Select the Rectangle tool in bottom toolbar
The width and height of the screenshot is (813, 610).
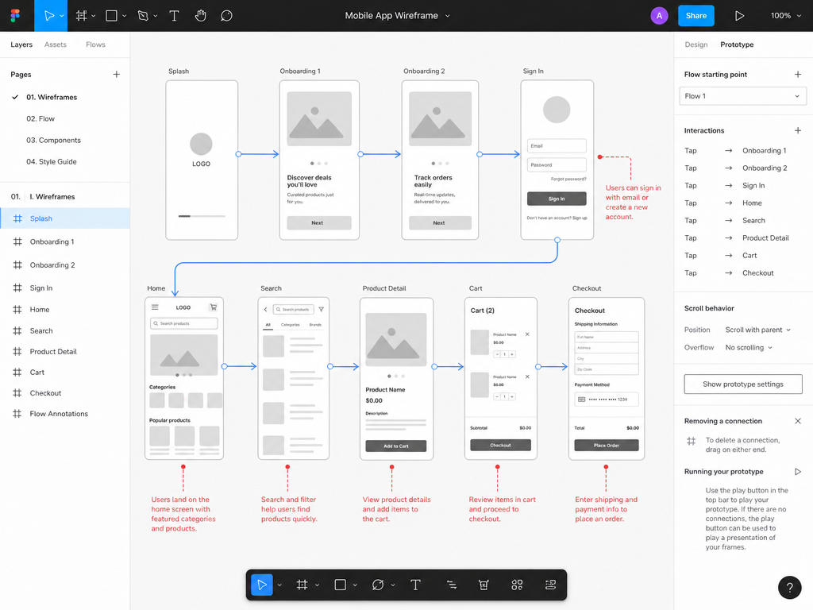click(340, 585)
